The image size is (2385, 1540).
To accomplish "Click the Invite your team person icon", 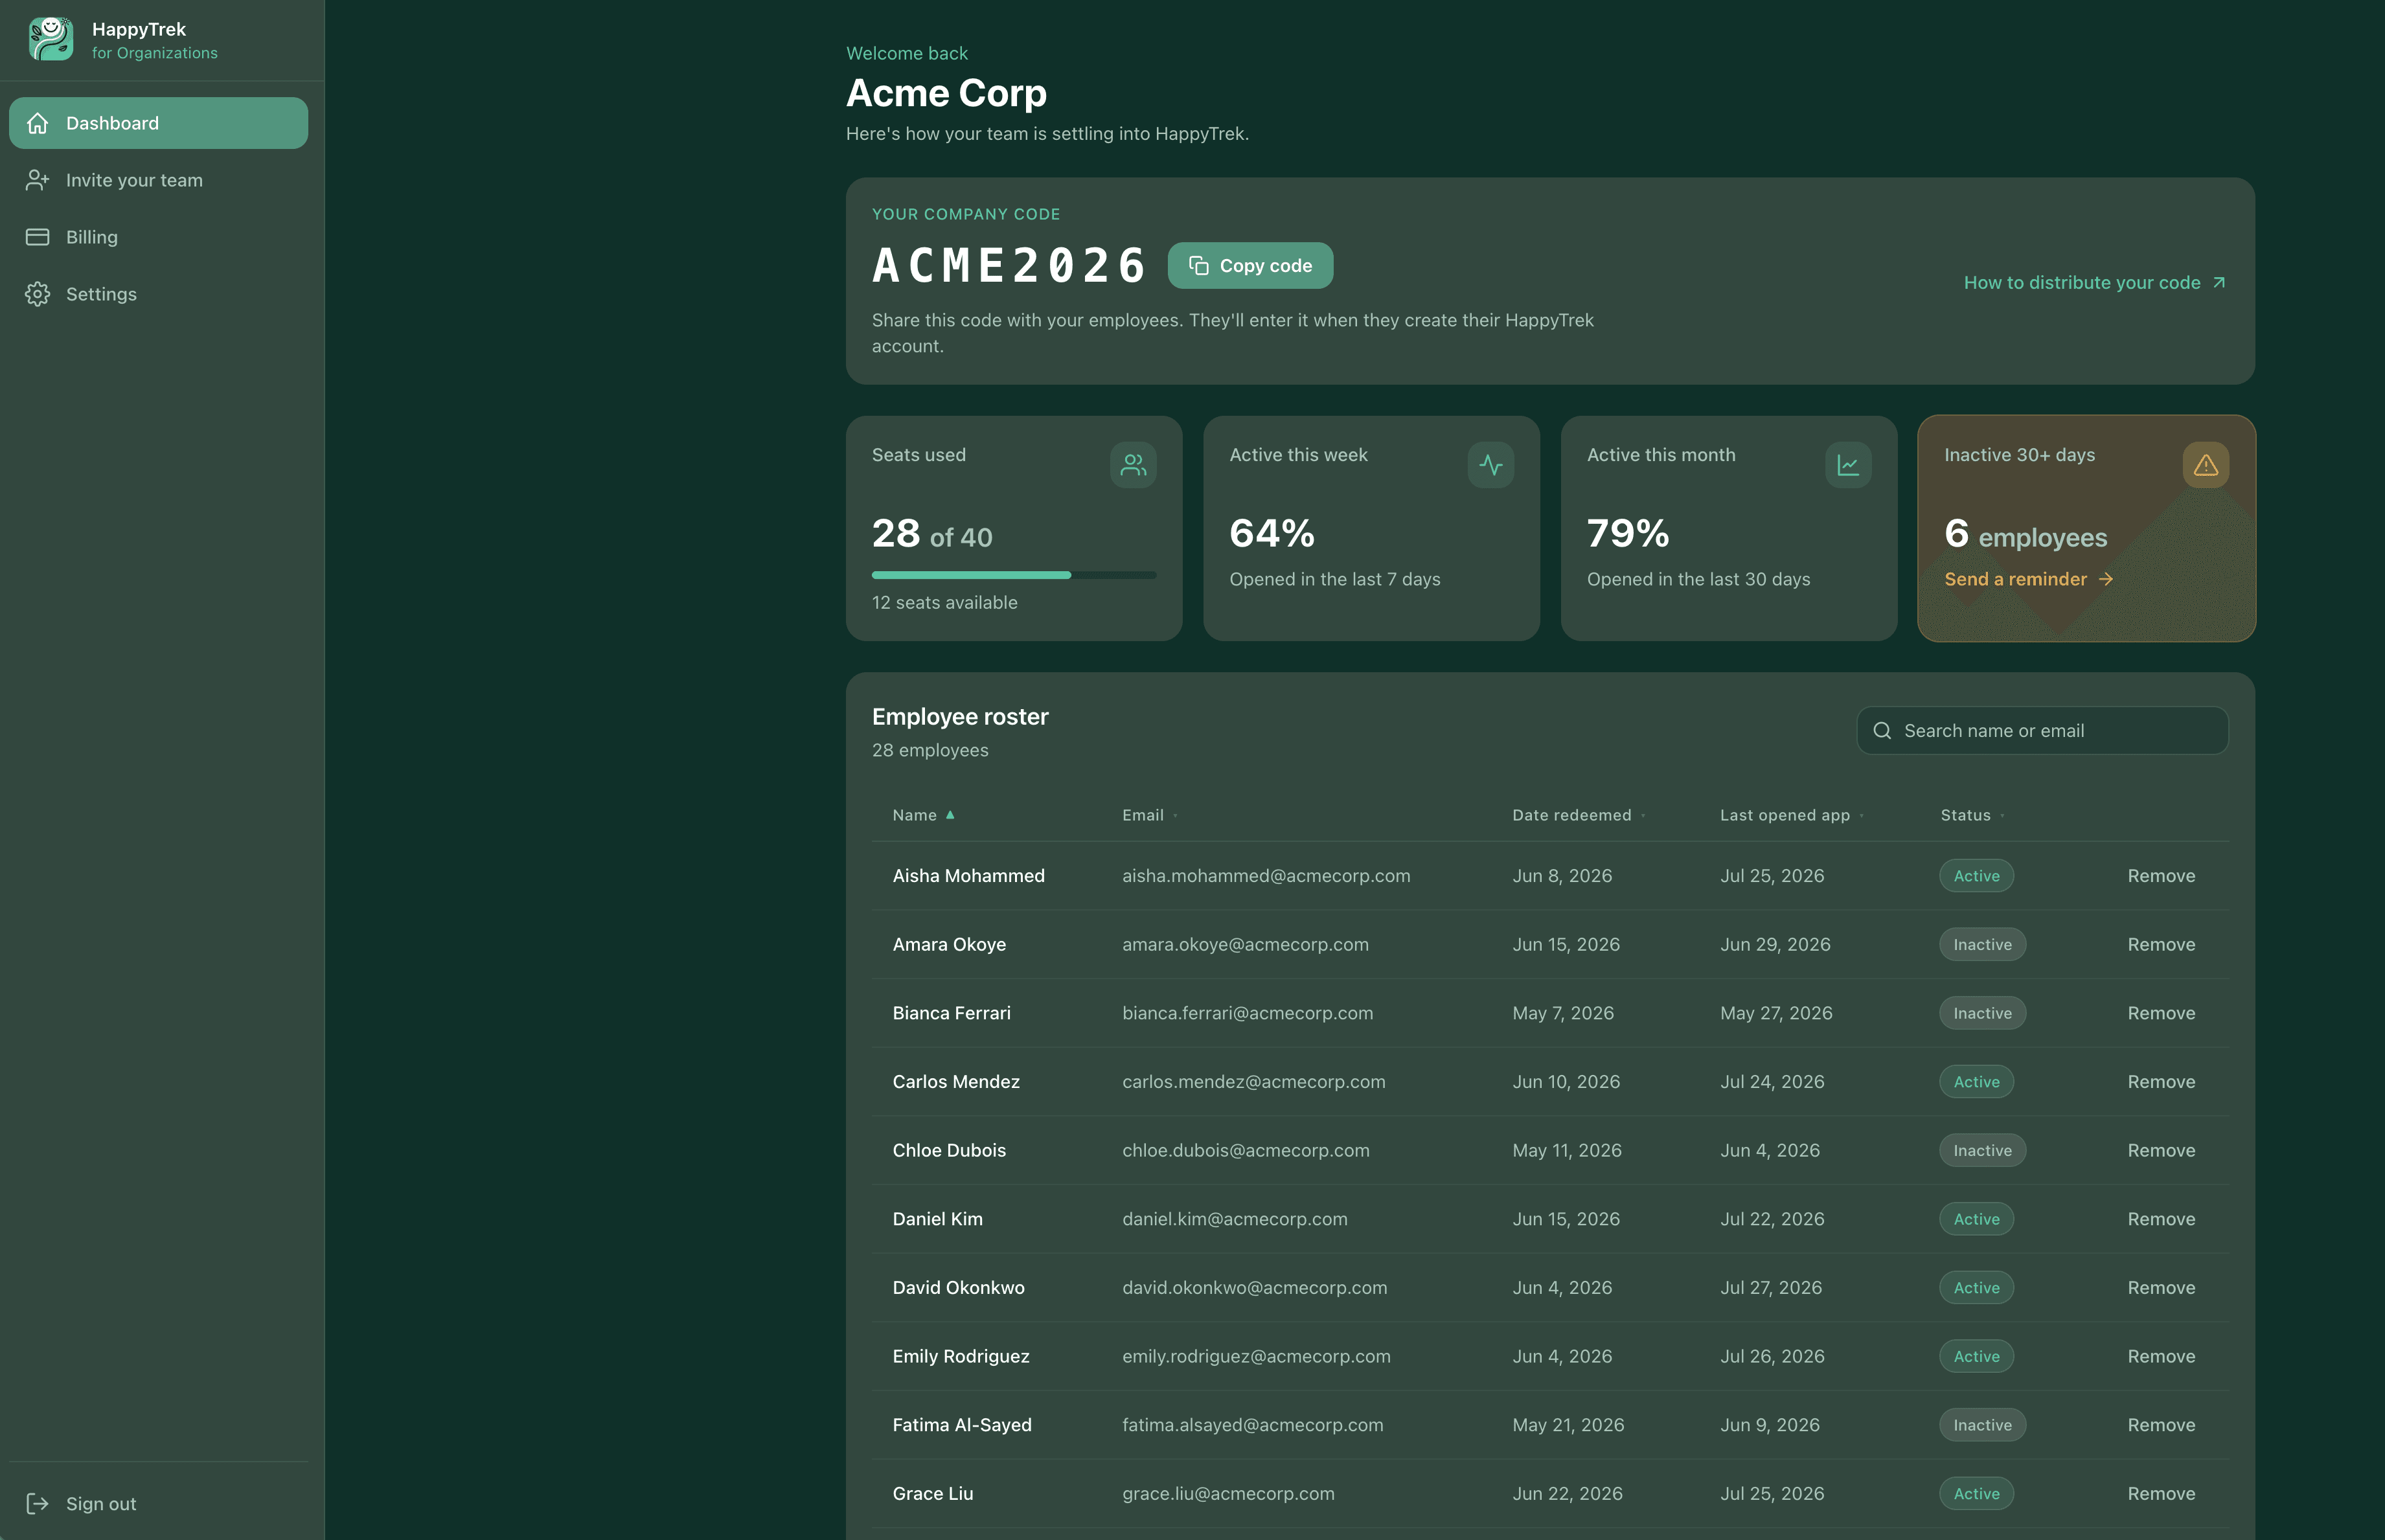I will 38,180.
